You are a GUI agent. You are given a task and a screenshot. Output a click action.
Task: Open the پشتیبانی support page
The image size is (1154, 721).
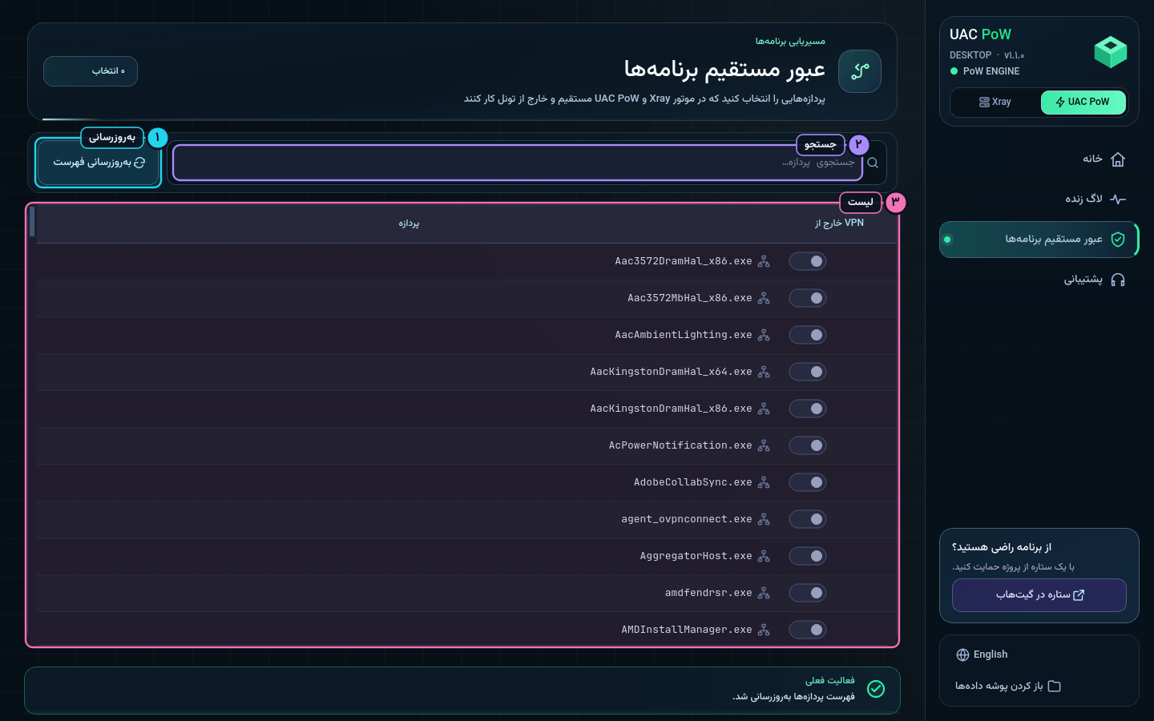click(x=1039, y=280)
